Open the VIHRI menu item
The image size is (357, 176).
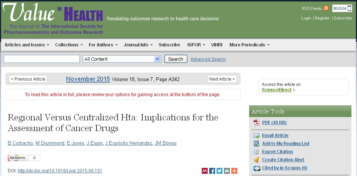pos(217,45)
